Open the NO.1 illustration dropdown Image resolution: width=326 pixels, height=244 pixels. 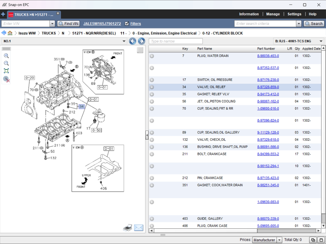click(x=124, y=41)
